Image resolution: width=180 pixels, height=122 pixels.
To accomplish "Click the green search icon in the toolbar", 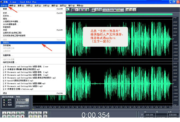I will (x=68, y=10).
